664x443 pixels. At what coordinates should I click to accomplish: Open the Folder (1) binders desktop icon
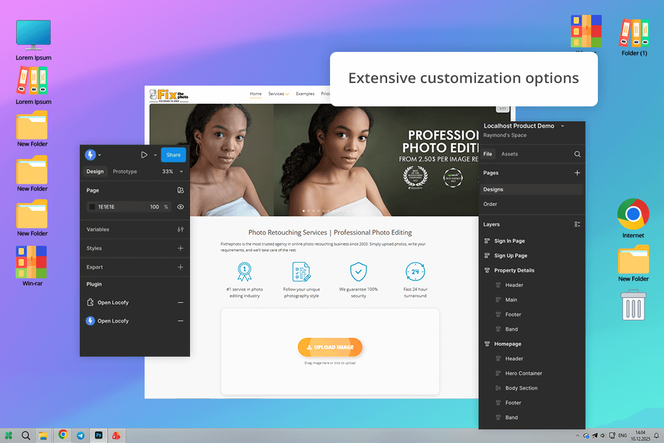pos(634,32)
